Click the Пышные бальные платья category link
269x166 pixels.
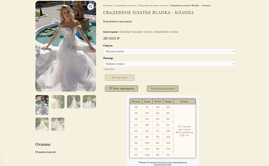pos(136,32)
